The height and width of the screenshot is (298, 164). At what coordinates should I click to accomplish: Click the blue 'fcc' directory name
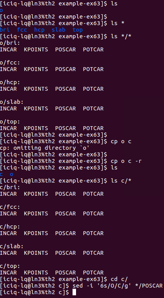[x=22, y=30]
